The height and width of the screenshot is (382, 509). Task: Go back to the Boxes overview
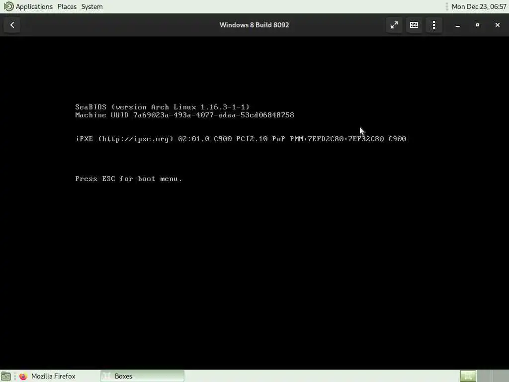coord(12,25)
